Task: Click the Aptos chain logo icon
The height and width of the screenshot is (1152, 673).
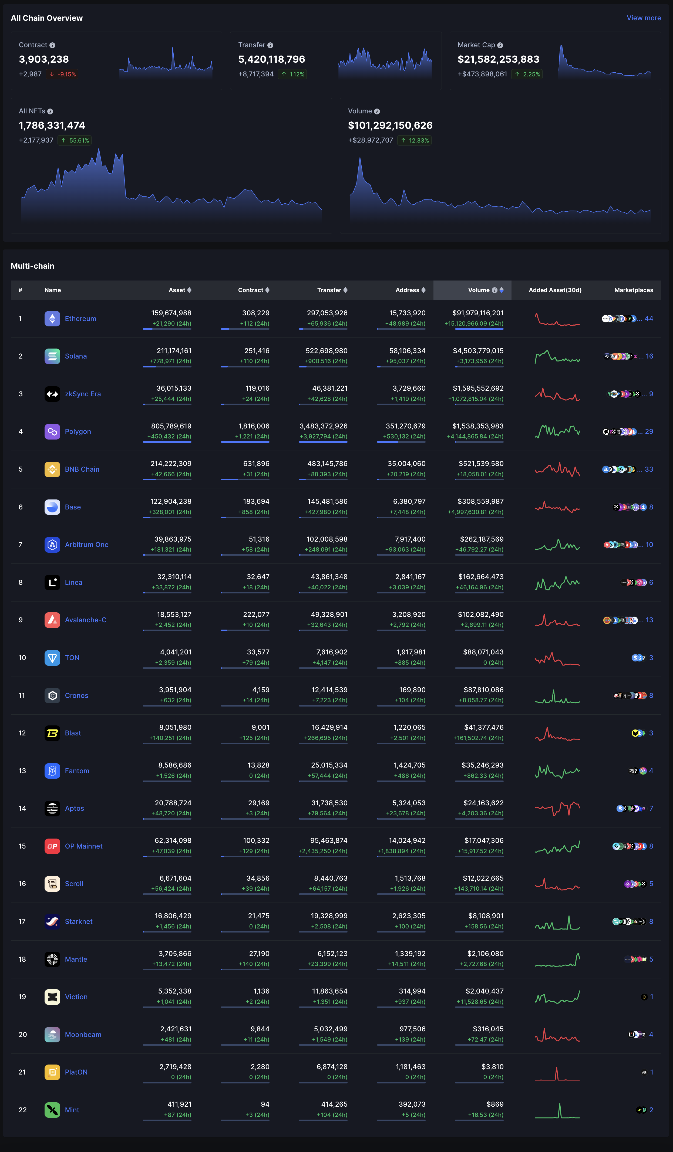Action: (x=52, y=808)
